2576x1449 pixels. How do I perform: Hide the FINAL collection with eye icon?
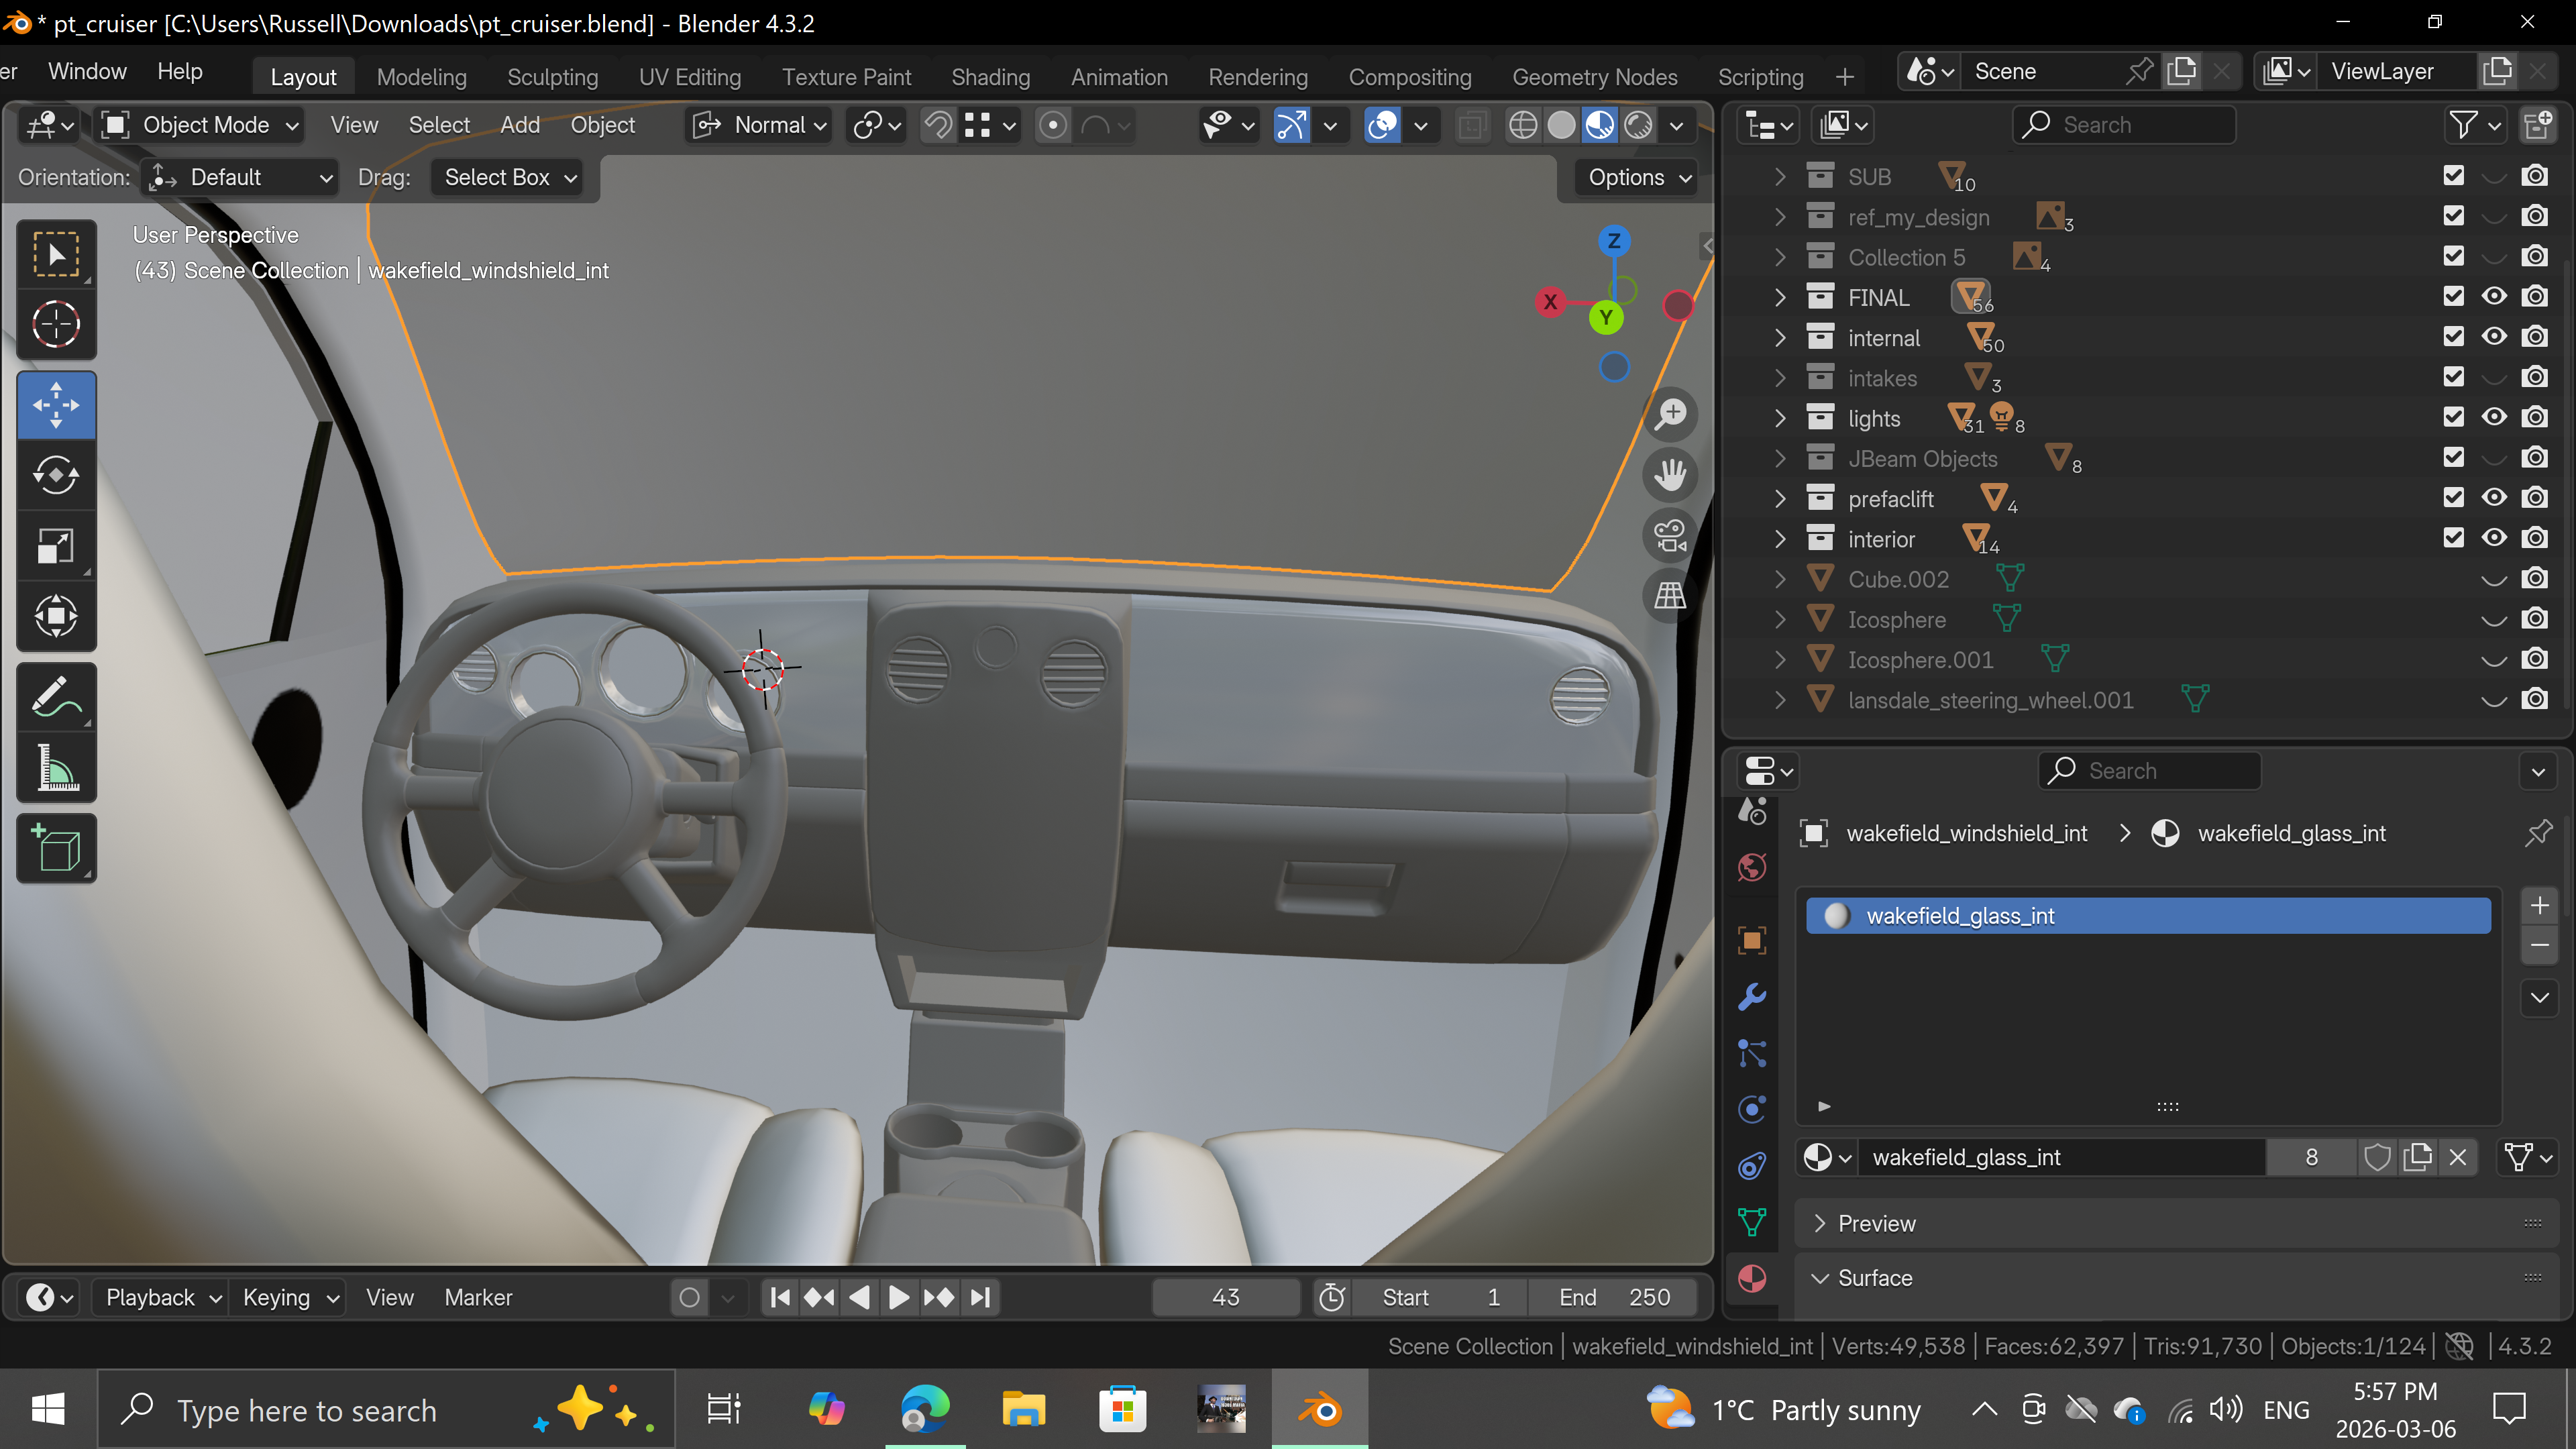tap(2494, 297)
